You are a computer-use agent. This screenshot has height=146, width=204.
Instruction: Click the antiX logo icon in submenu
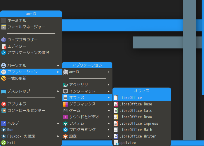(x=65, y=72)
